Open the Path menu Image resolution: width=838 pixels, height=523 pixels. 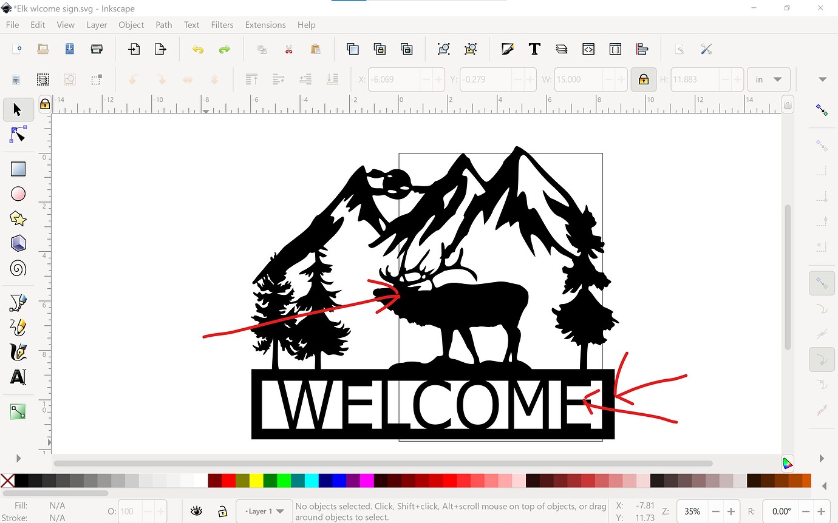pyautogui.click(x=163, y=25)
